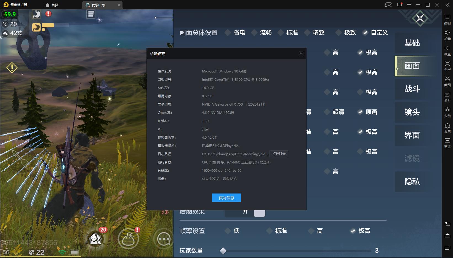Click the emulator version value 4.0.46(64)
The image size is (453, 258).
[x=210, y=138]
